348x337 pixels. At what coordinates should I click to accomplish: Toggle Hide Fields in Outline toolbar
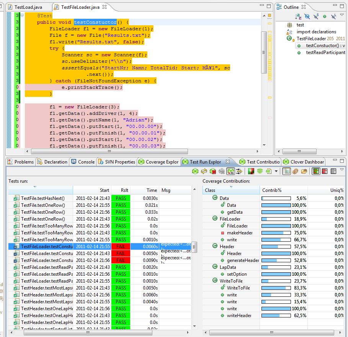click(x=307, y=16)
